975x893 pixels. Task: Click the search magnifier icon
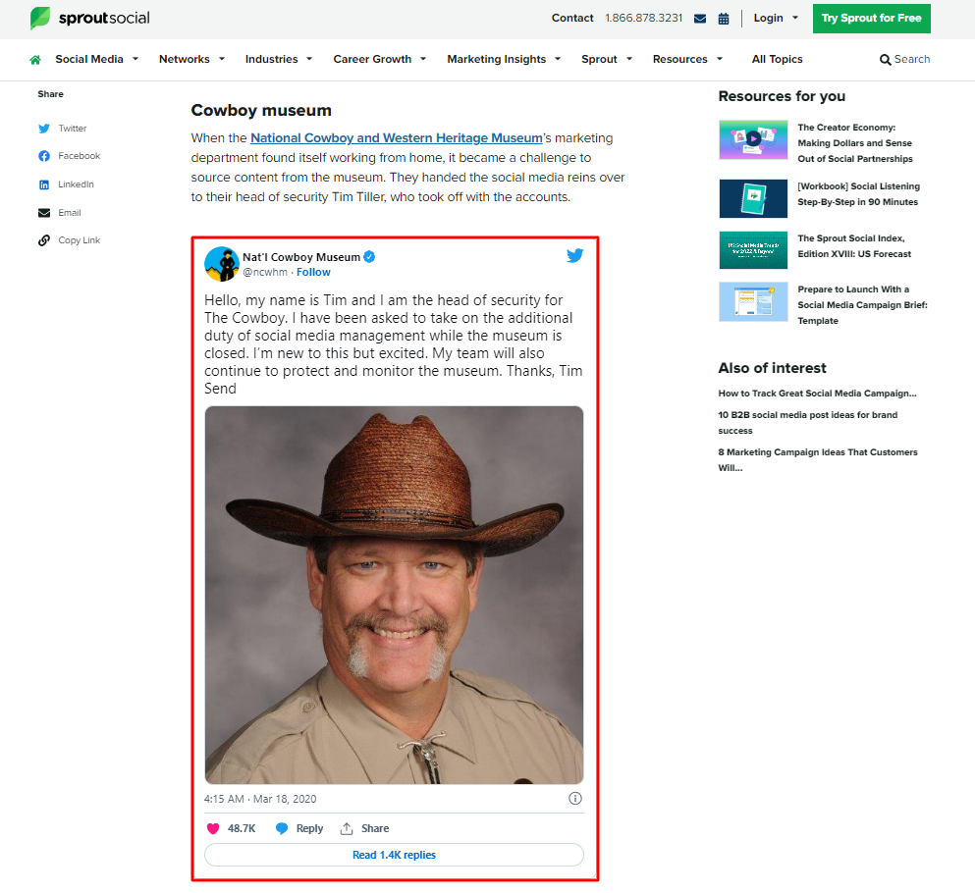click(885, 60)
